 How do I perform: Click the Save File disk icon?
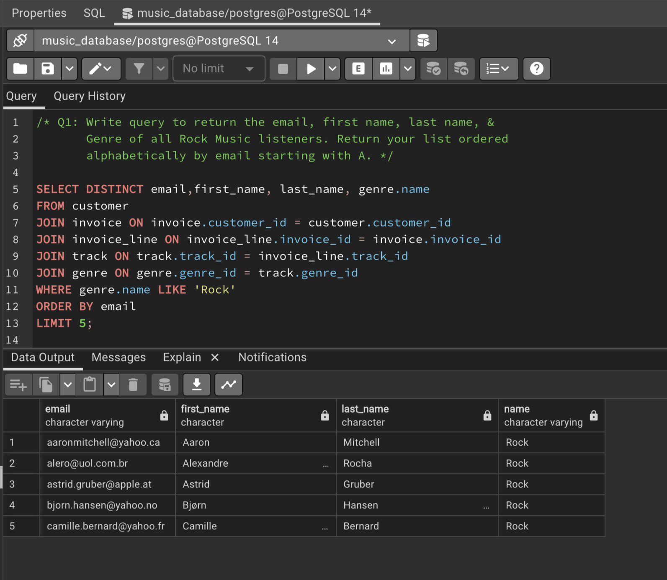coord(48,69)
